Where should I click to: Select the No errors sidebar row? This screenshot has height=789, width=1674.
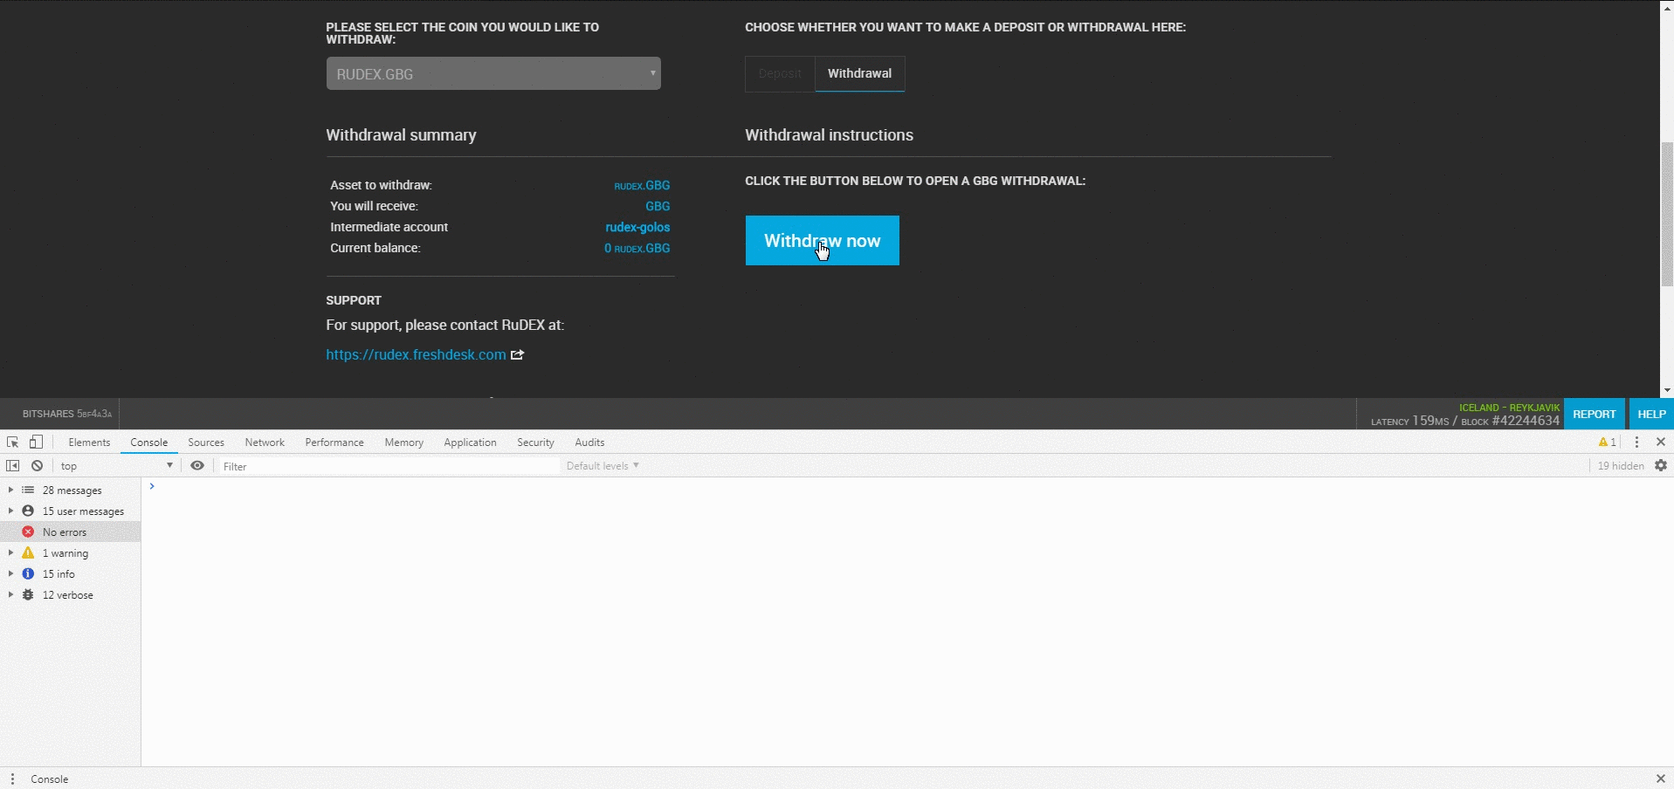70,532
